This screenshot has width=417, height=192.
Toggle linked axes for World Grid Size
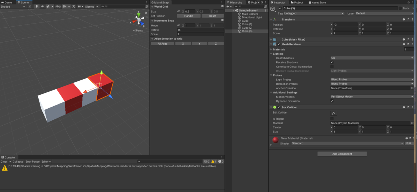[x=179, y=11]
